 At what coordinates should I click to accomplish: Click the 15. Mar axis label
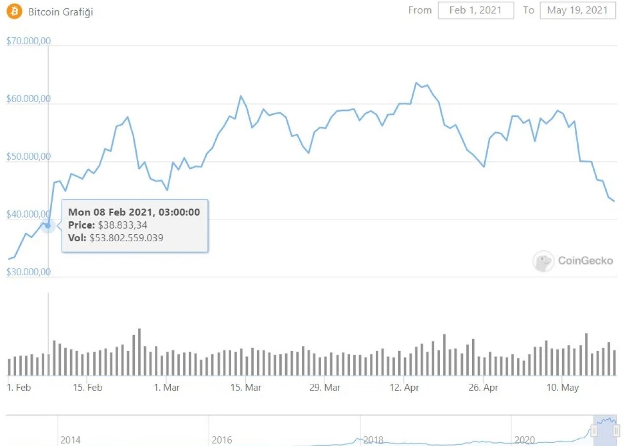click(x=247, y=387)
